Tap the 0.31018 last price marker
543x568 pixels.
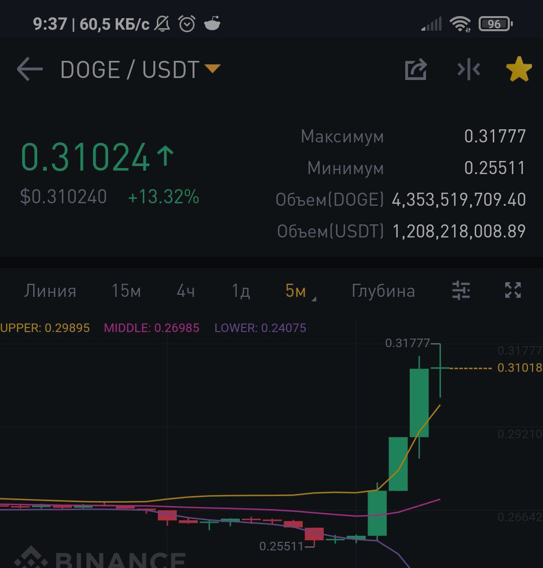(x=519, y=368)
